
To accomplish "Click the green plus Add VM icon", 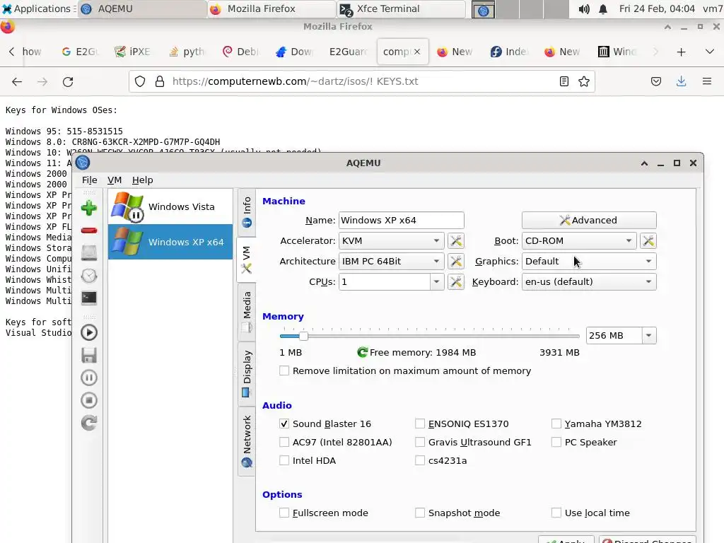I will tap(88, 209).
